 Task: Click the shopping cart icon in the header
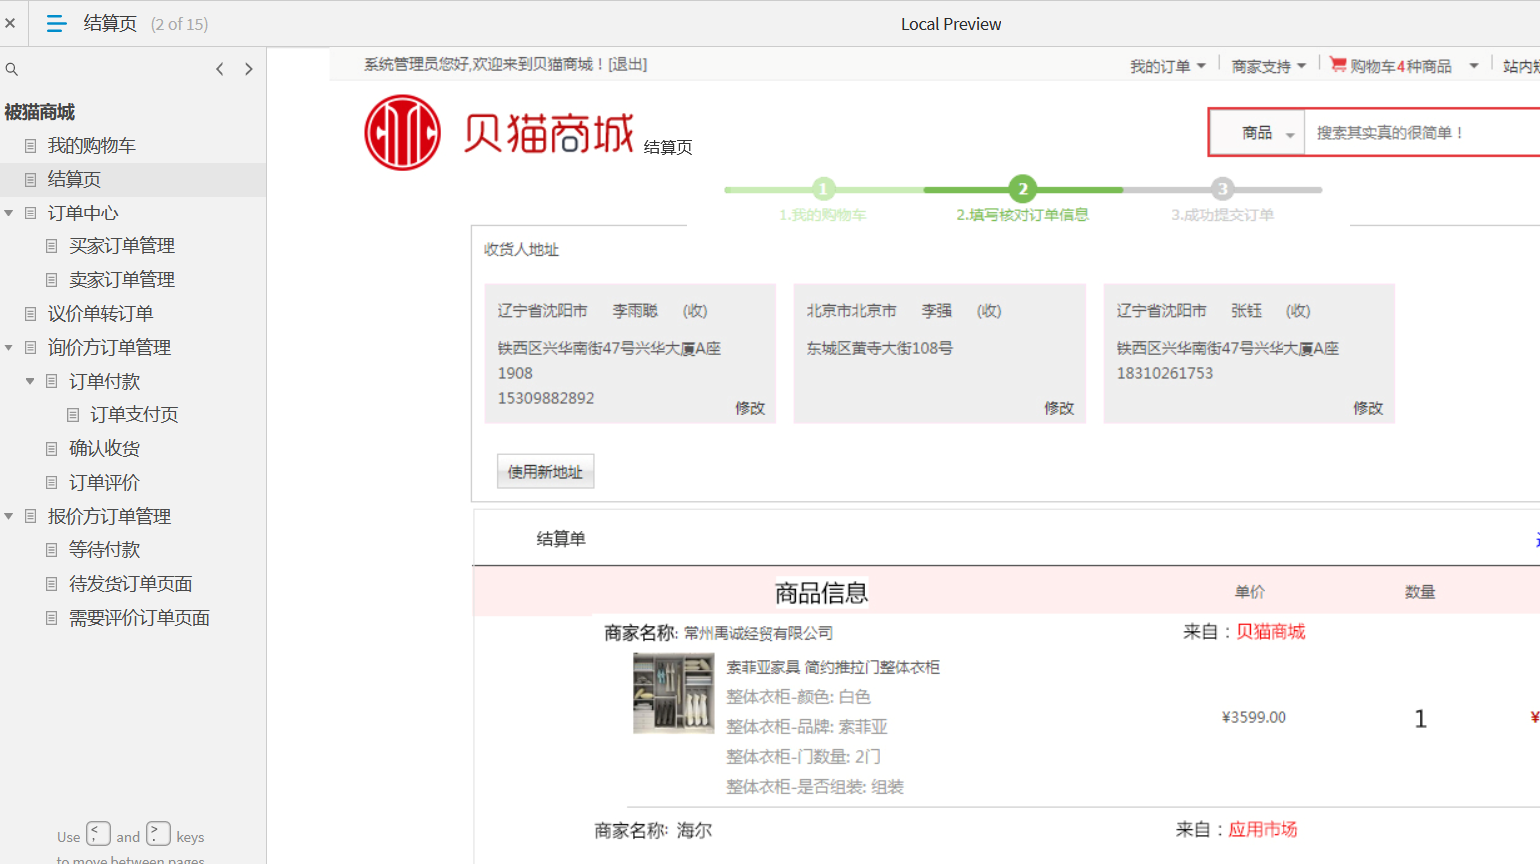(1338, 64)
